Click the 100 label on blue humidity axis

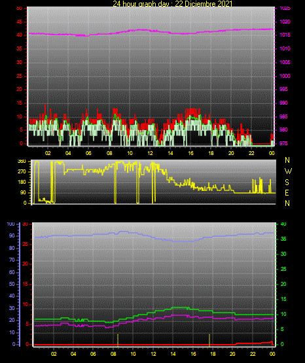[10, 224]
